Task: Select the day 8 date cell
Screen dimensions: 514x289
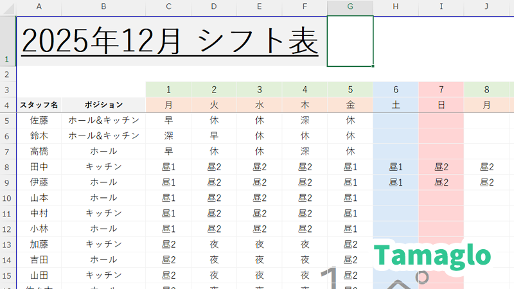Action: coord(486,89)
